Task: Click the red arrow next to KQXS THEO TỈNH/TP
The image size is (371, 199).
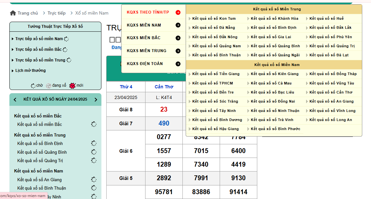Action: coord(178,12)
